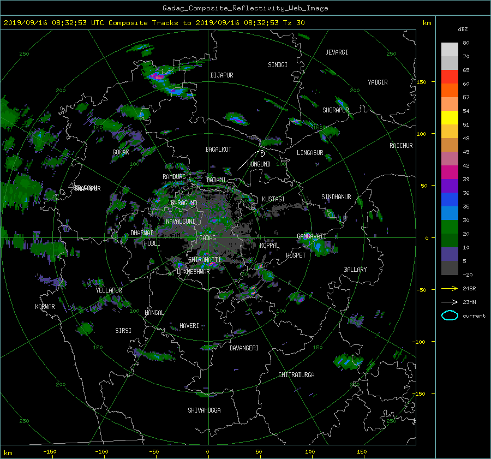Choose the dark gray -20 to 5 dBZ swatch

[450, 268]
